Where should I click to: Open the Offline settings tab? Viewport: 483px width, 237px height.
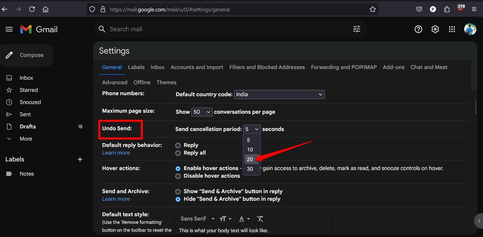(142, 82)
